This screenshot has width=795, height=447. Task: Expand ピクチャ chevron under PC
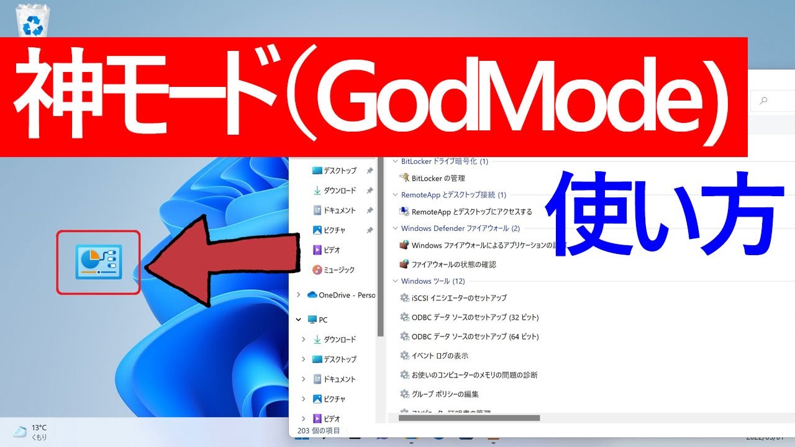[304, 399]
